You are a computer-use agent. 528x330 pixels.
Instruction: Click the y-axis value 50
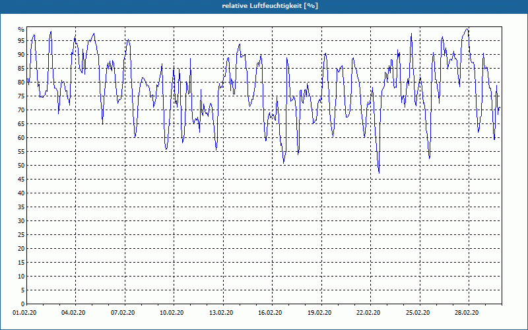pos(21,166)
